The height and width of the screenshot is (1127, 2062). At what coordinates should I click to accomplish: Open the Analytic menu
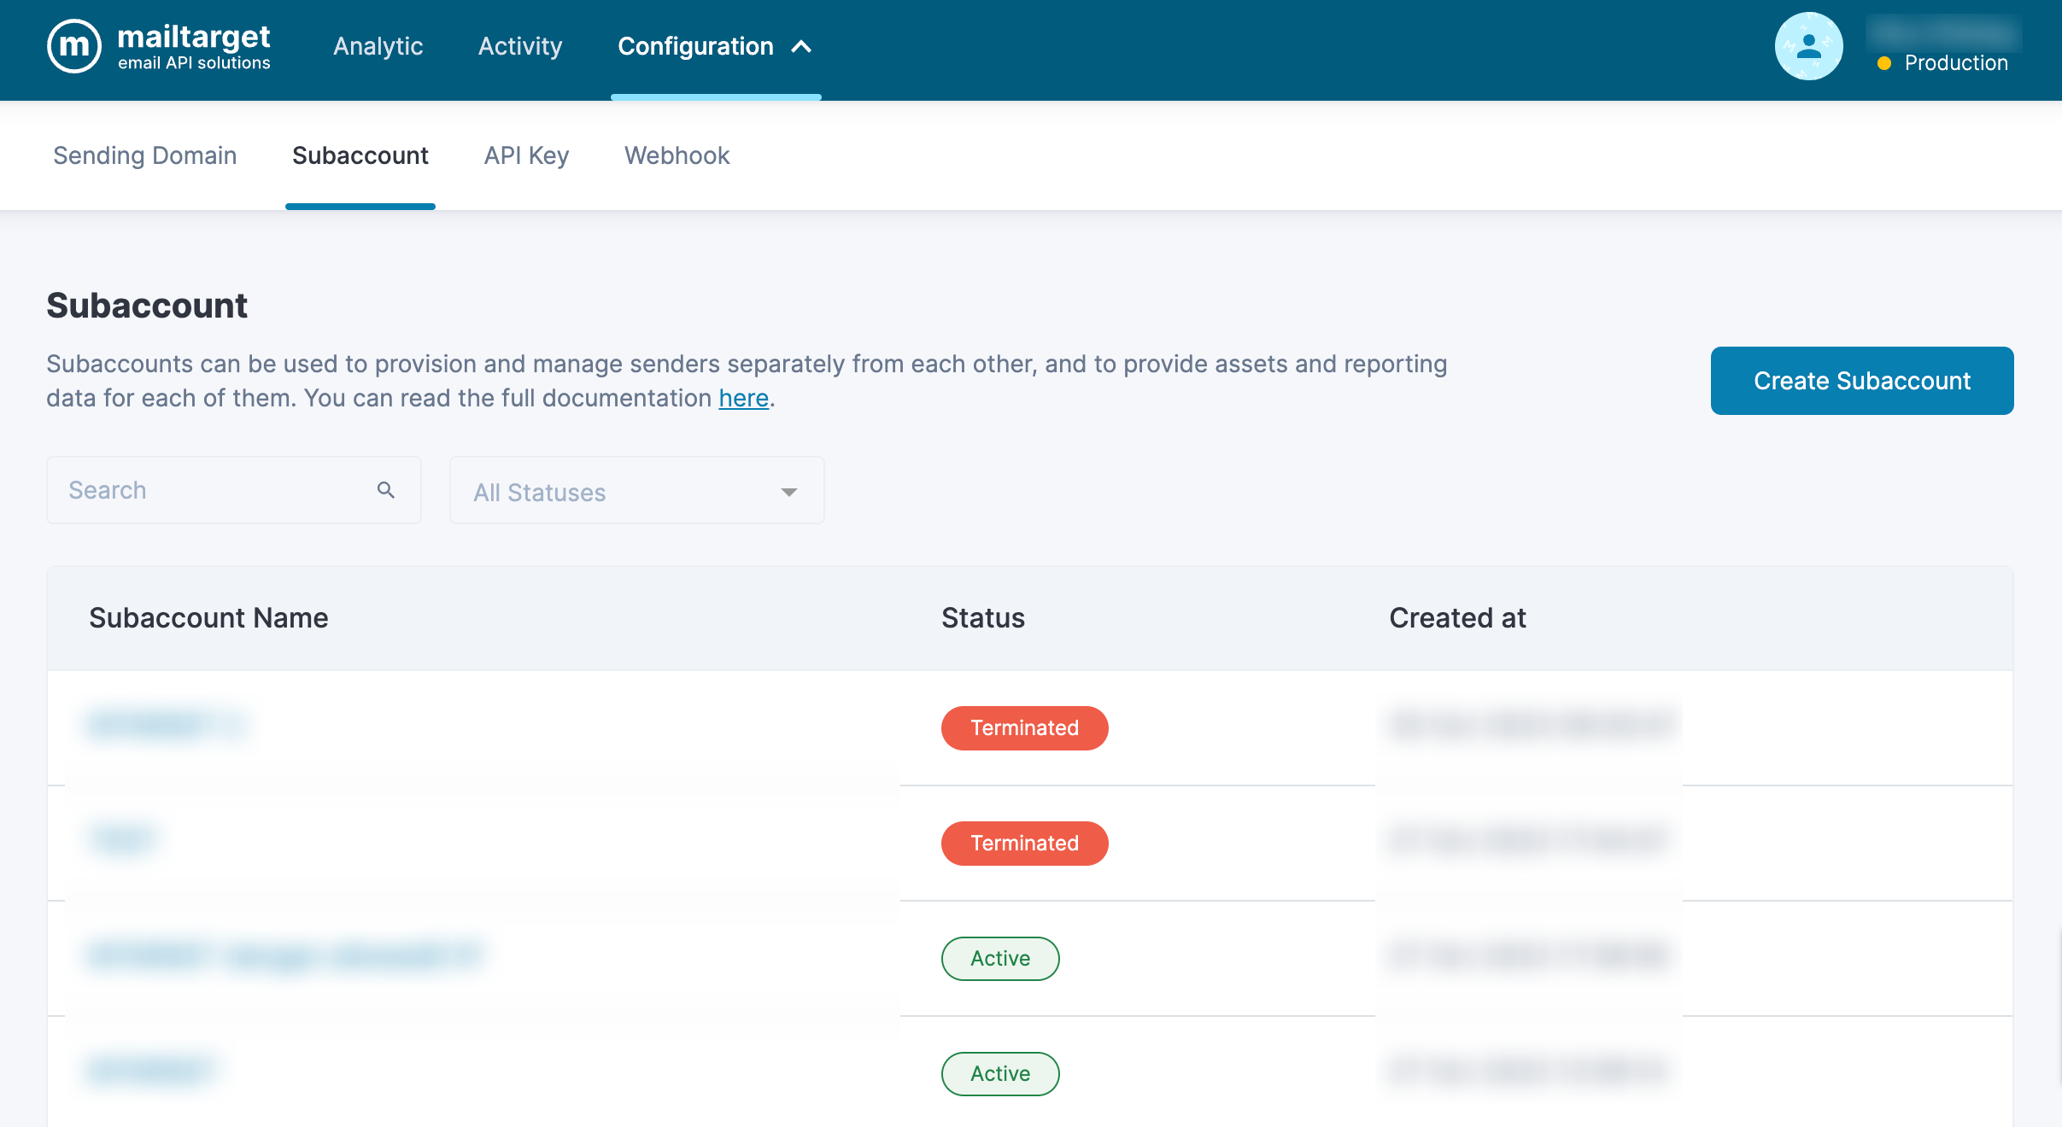point(378,46)
